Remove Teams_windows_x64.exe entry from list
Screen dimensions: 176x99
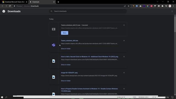[124, 40]
